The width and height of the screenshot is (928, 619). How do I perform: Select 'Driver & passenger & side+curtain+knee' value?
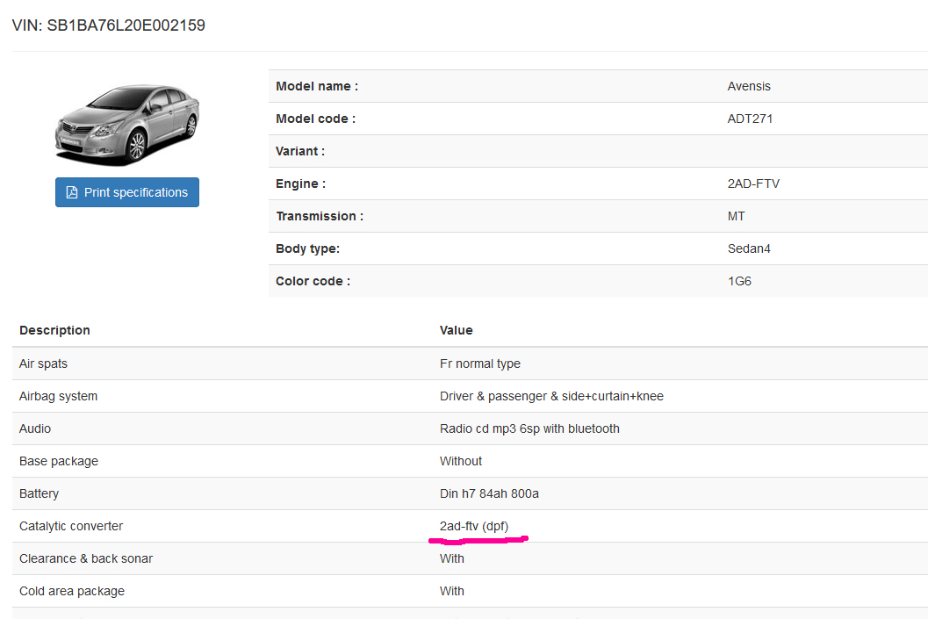(x=551, y=397)
